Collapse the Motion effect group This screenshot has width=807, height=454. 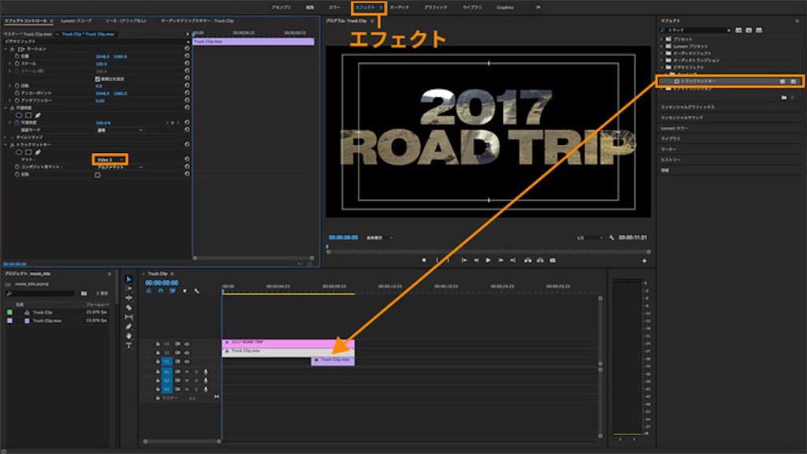6,49
